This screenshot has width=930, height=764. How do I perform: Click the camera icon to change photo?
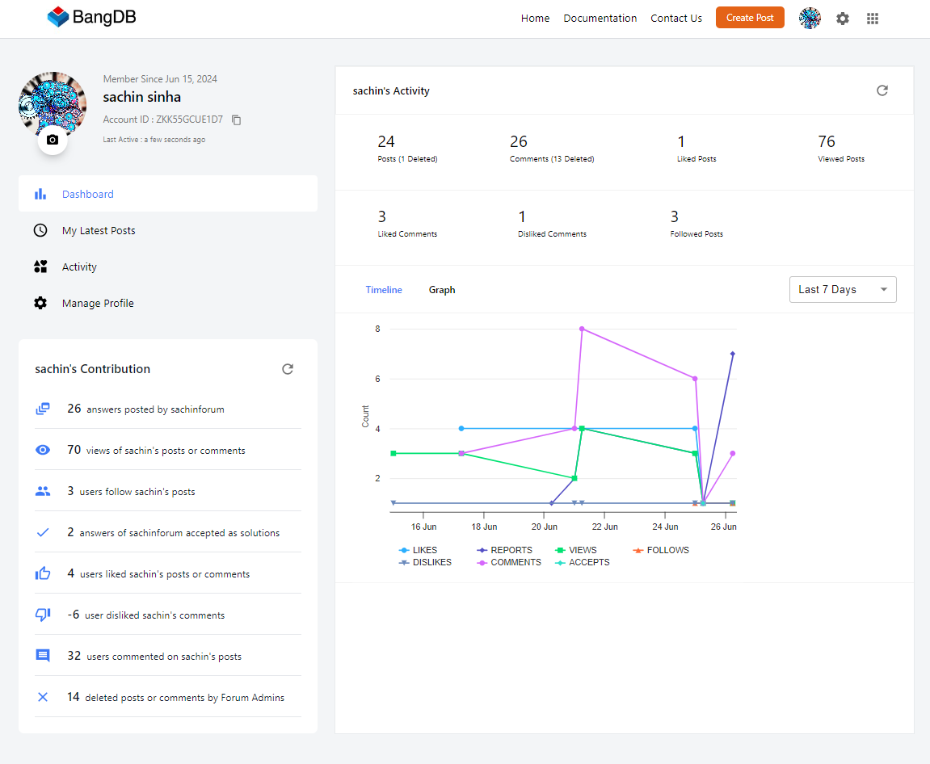click(x=53, y=140)
